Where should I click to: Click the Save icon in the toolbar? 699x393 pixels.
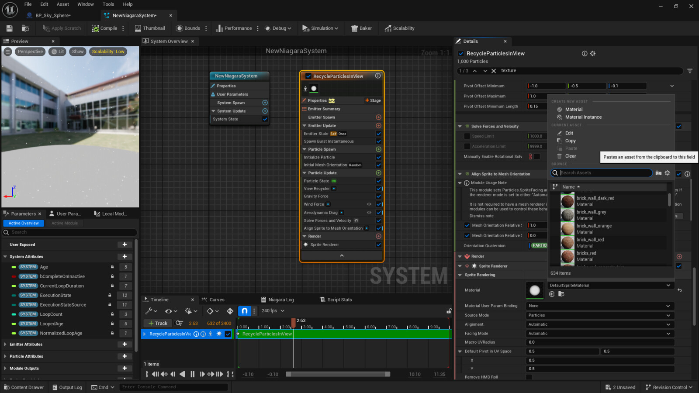click(9, 28)
